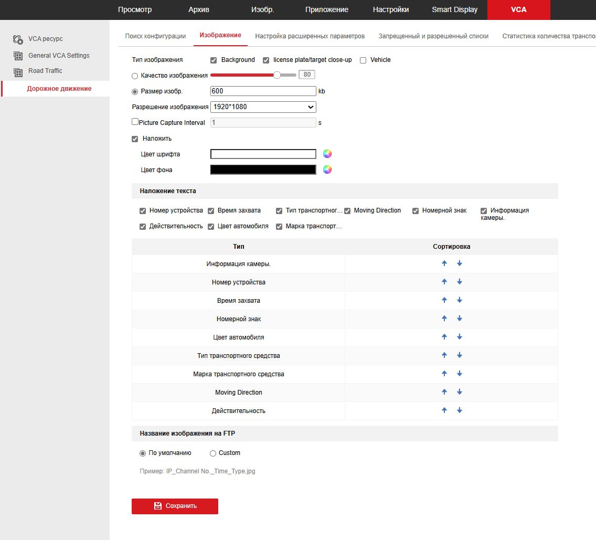Toggle Наложить overlay checkbox
This screenshot has width=596, height=540.
coord(134,139)
